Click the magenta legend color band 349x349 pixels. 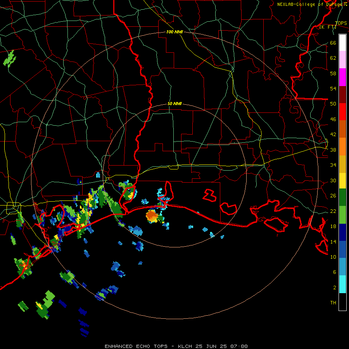[x=342, y=77]
